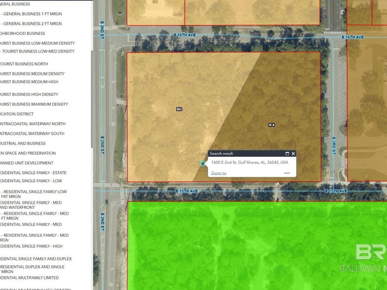Viewport: 387px width, 290px height.
Task: Select Tourist Business Maximum Density legend item
Action: 34,104
